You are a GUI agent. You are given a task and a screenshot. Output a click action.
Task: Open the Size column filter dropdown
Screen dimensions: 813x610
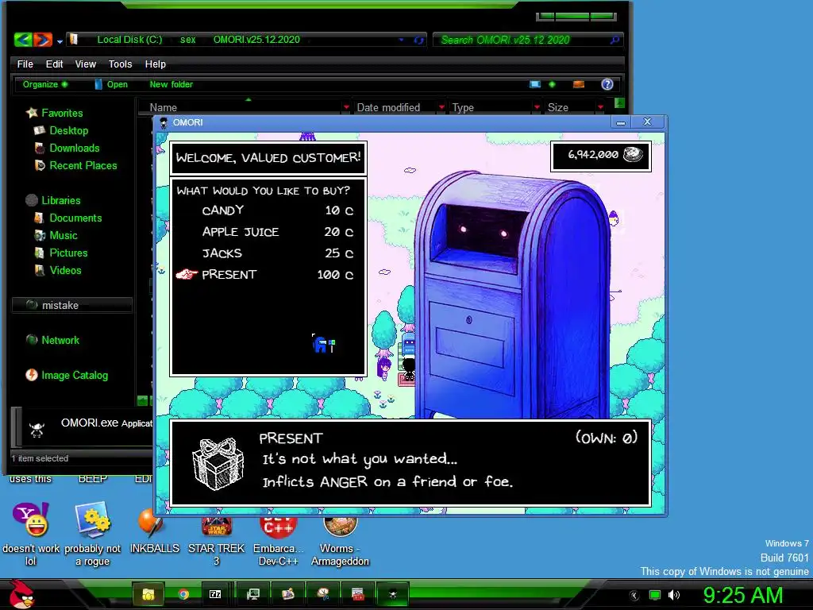[x=600, y=107]
